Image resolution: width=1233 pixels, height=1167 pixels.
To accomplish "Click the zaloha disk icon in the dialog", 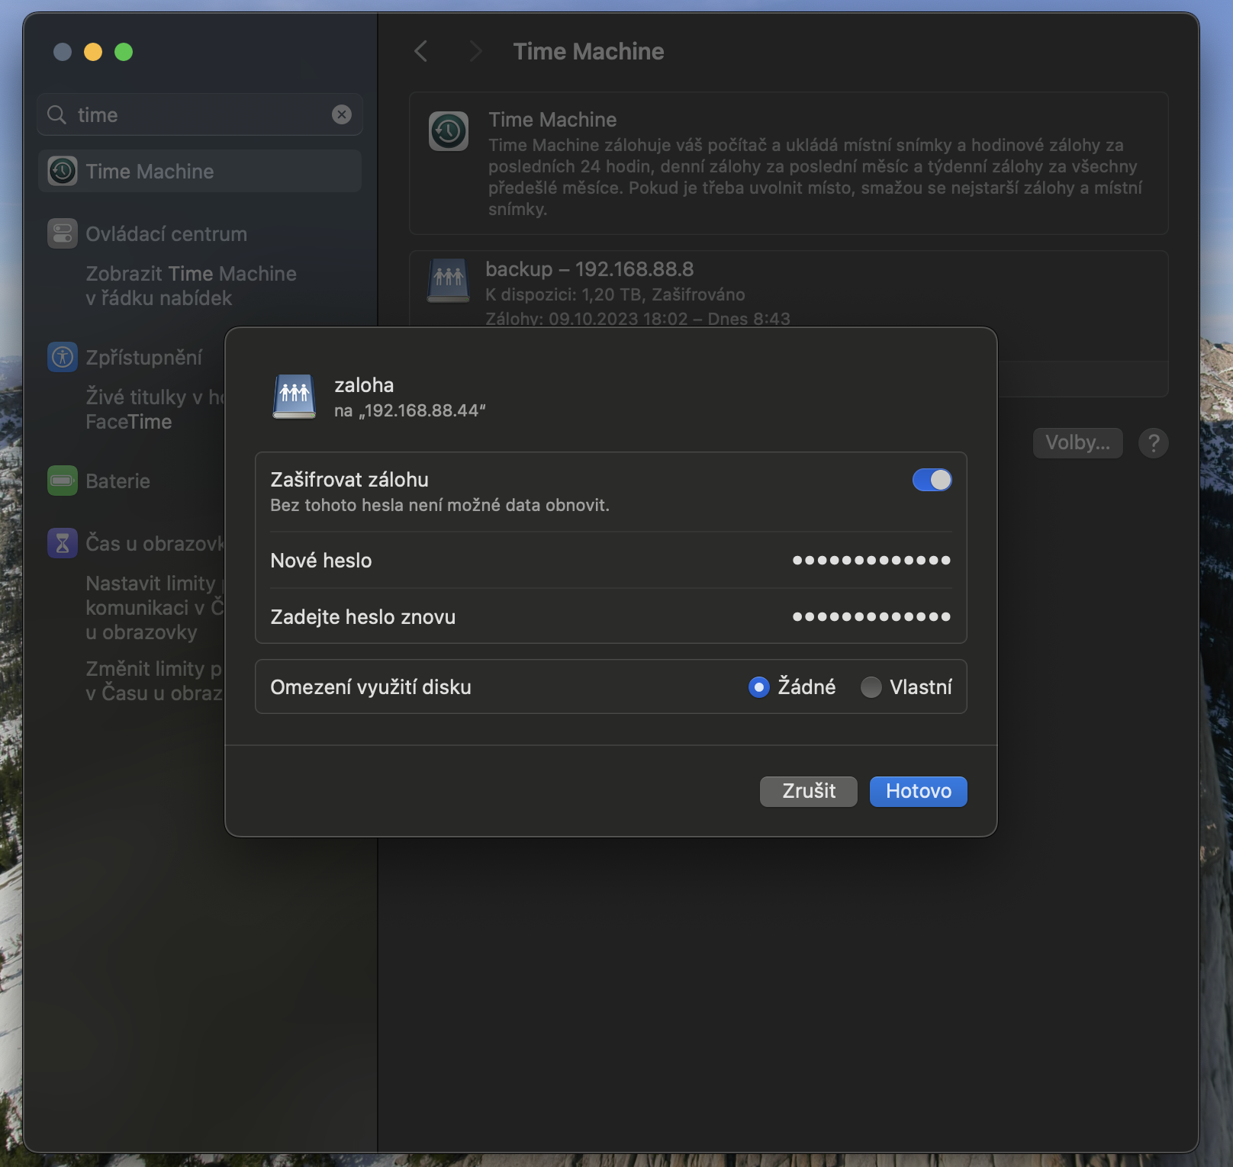I will point(295,395).
